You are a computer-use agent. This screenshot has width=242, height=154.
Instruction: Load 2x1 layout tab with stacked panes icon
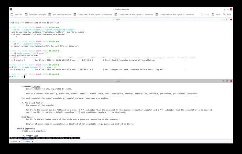pos(175,15)
